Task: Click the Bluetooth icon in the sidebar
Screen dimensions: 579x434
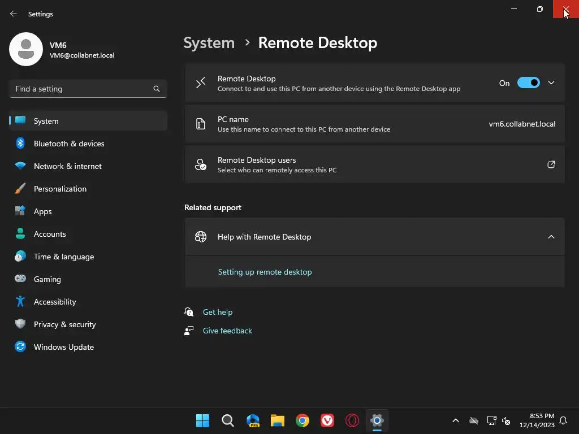Action: click(20, 143)
